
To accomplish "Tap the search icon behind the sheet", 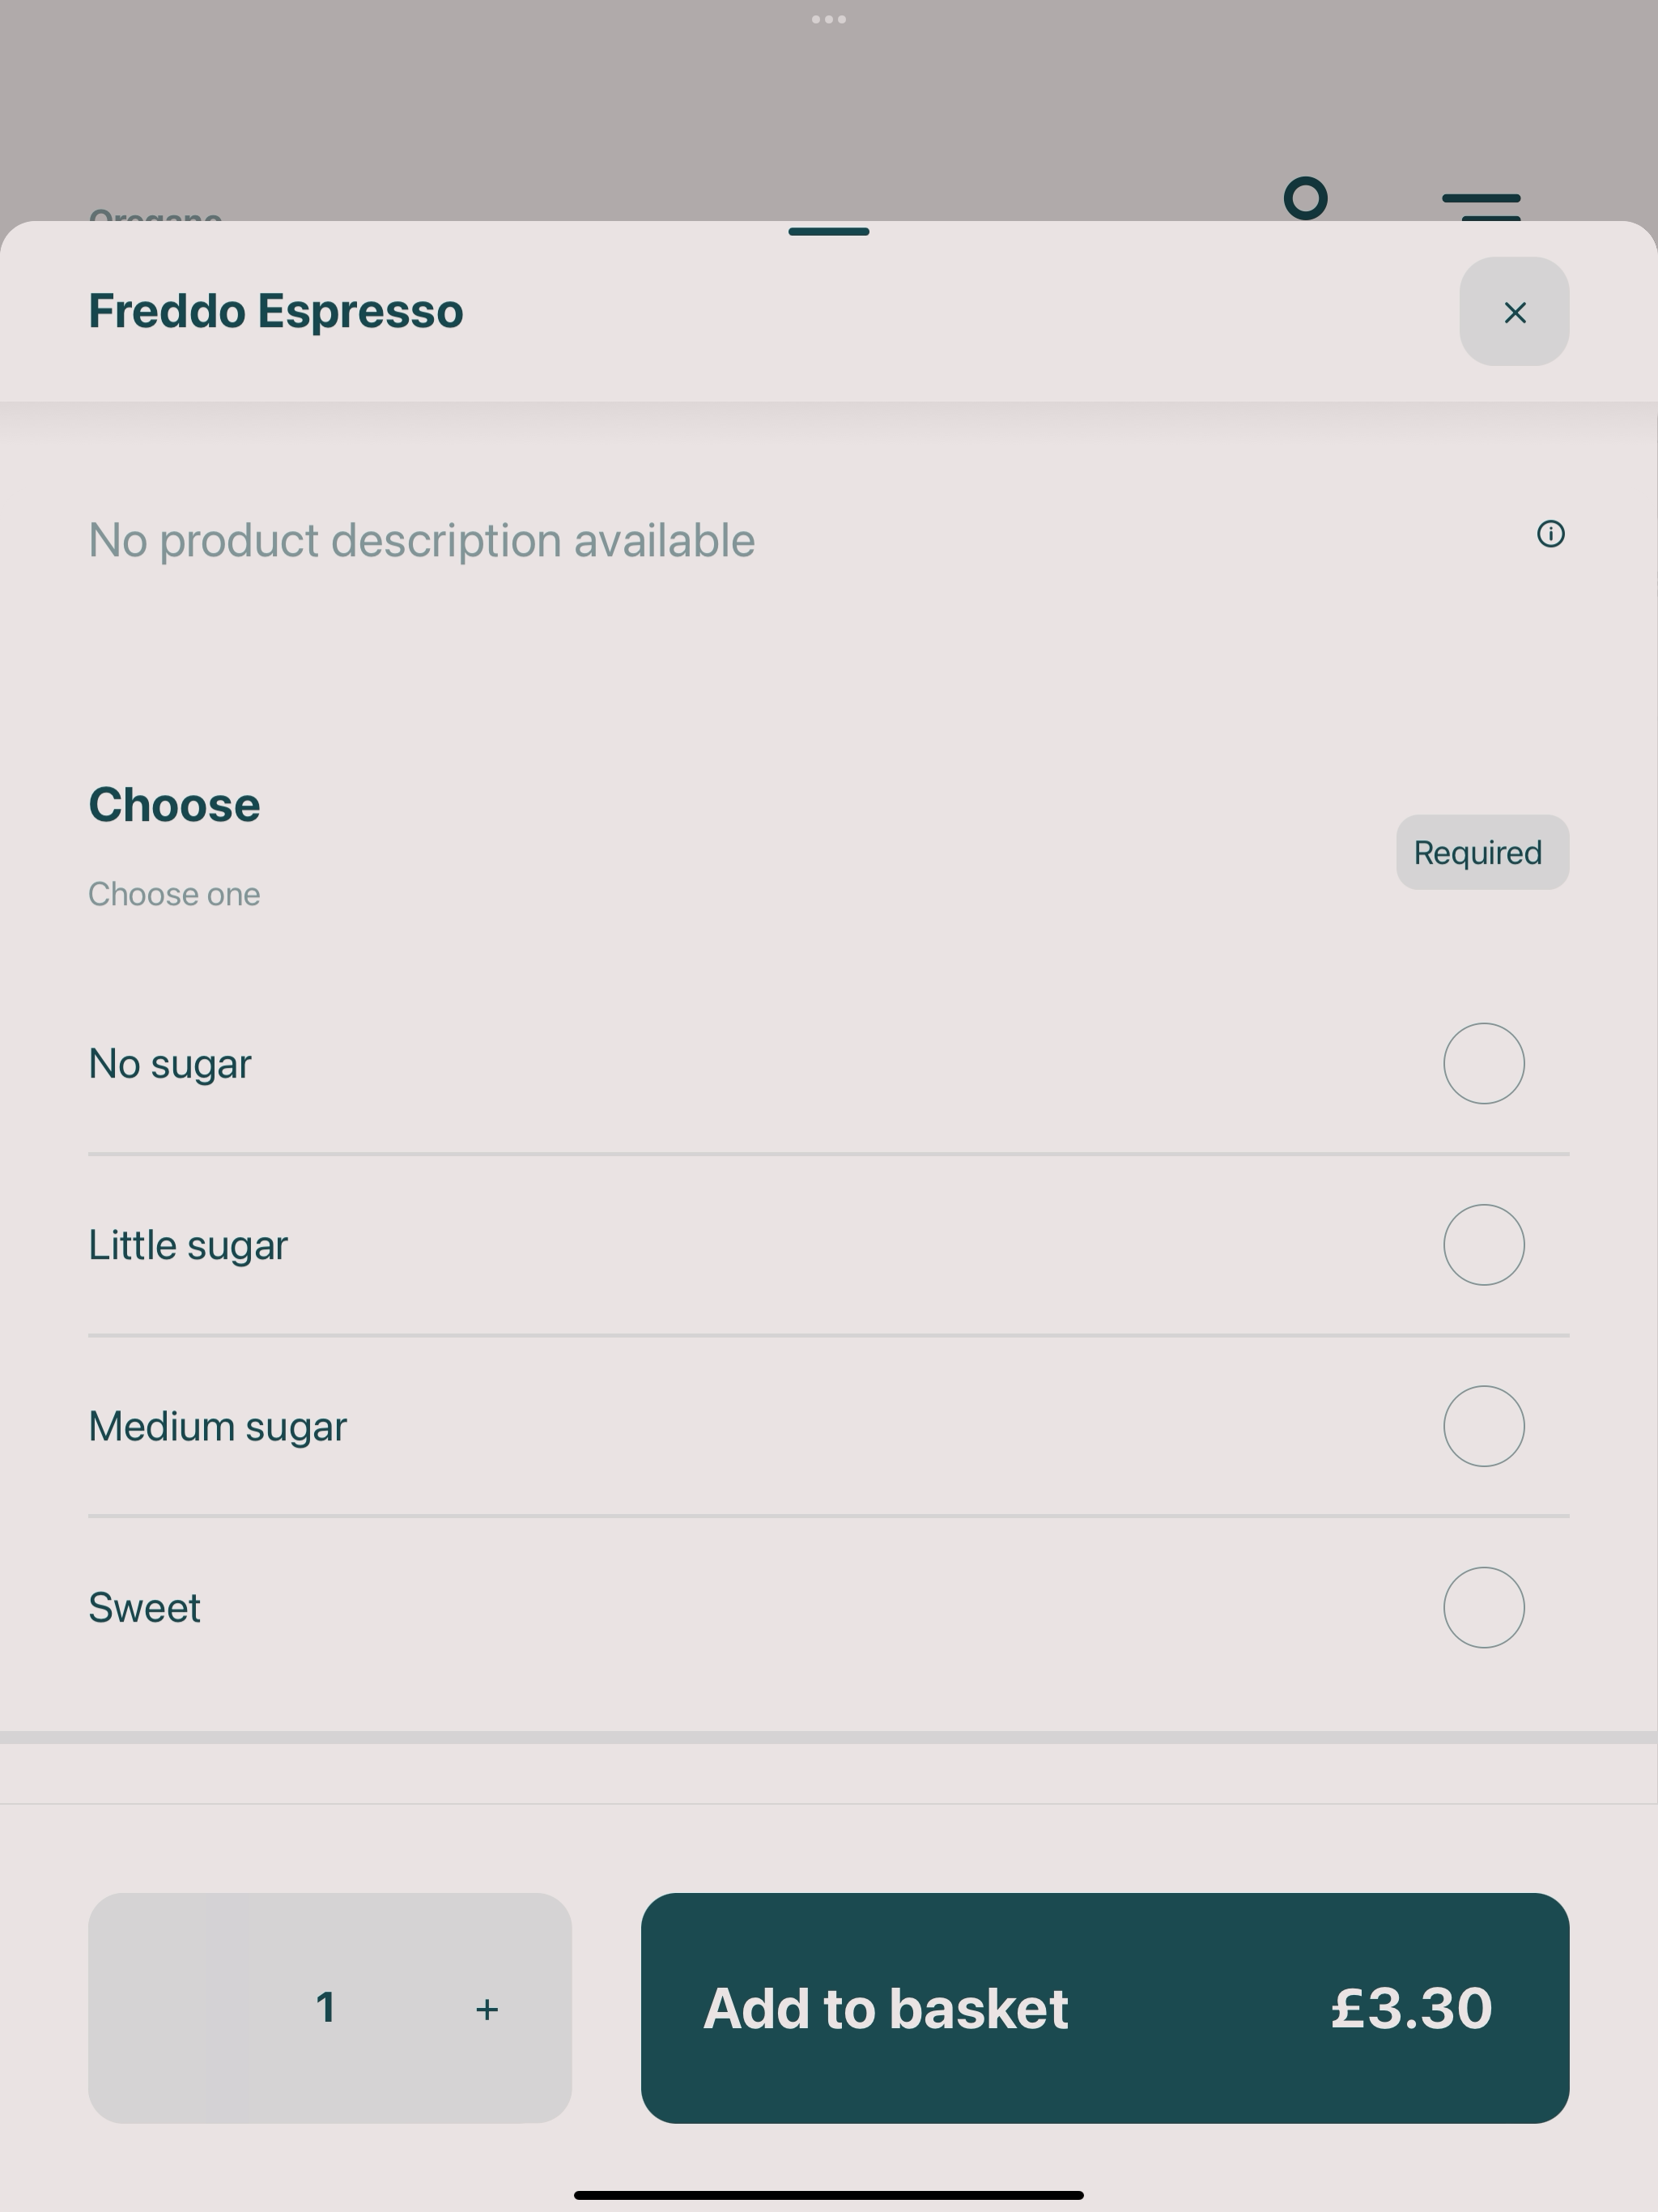I will click(x=1306, y=198).
